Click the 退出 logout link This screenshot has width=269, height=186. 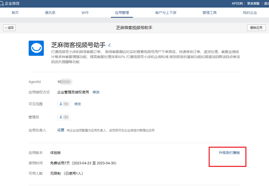point(266,4)
